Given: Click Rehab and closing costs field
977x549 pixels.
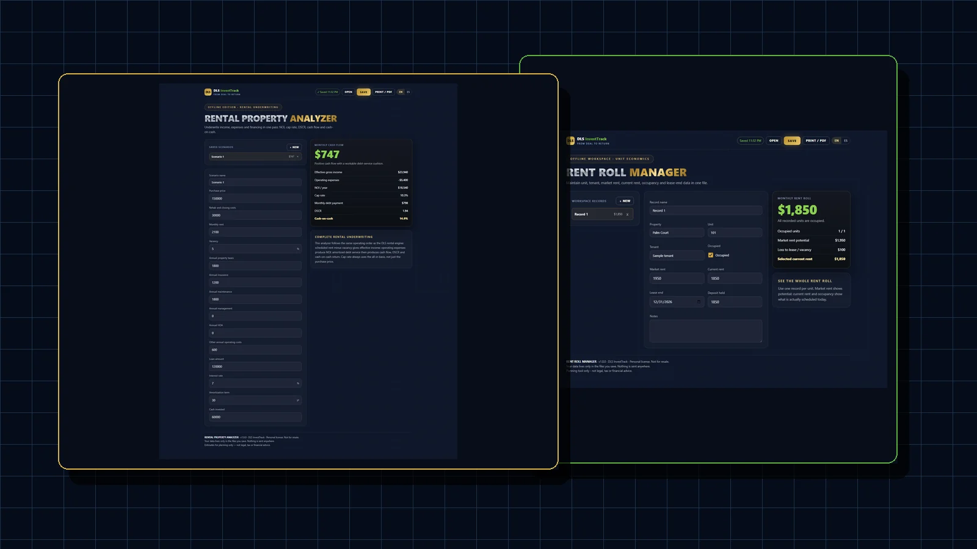Looking at the screenshot, I should click(x=255, y=215).
